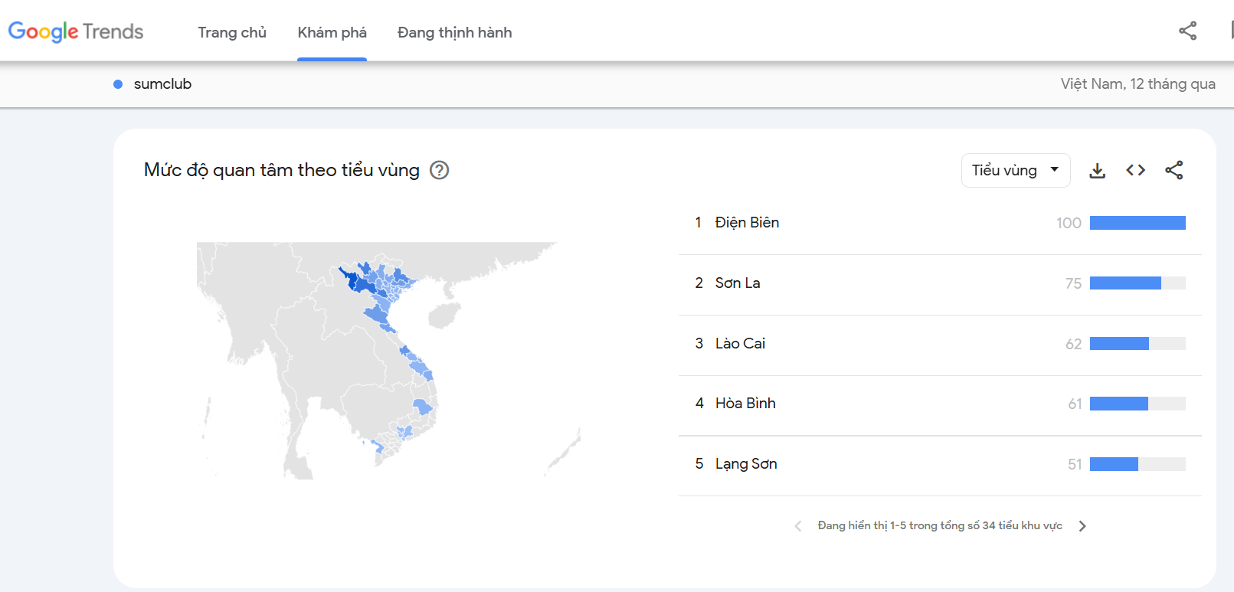The image size is (1234, 592).
Task: Click the blue dot next to sumclub
Action: (x=117, y=83)
